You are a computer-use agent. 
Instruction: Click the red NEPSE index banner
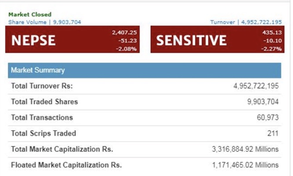click(72, 39)
